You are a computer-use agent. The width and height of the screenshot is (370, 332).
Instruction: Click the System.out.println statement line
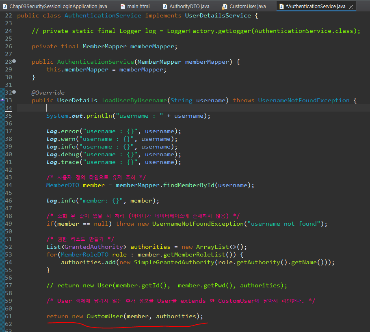coord(128,116)
